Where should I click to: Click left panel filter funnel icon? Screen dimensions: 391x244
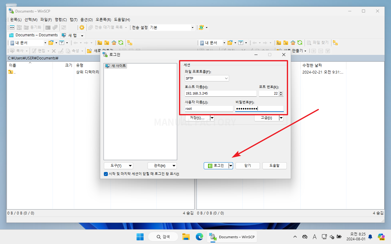[61, 43]
